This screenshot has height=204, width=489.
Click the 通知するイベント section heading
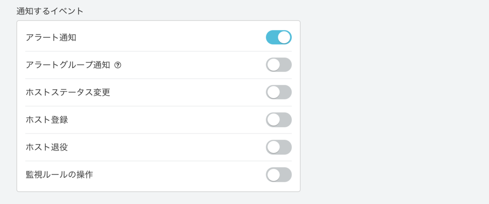[50, 11]
